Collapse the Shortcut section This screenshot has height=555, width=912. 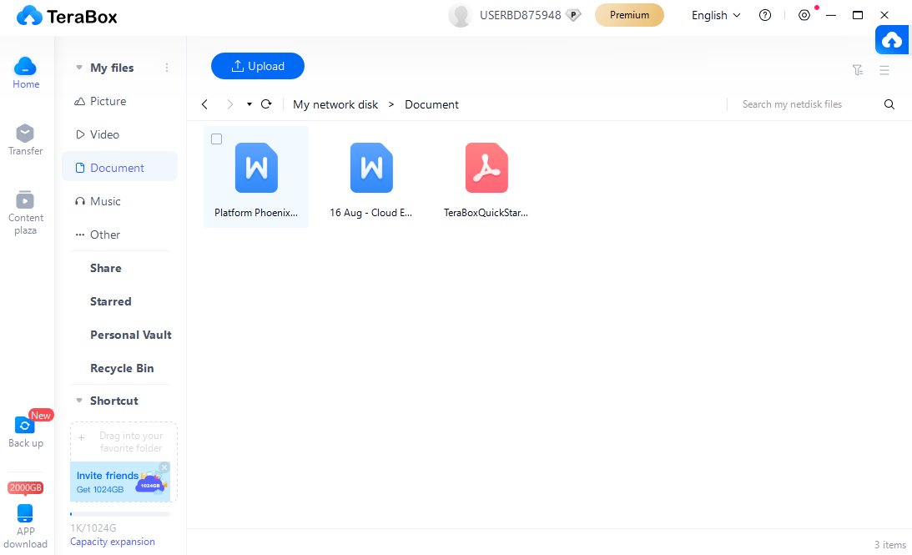tap(79, 401)
